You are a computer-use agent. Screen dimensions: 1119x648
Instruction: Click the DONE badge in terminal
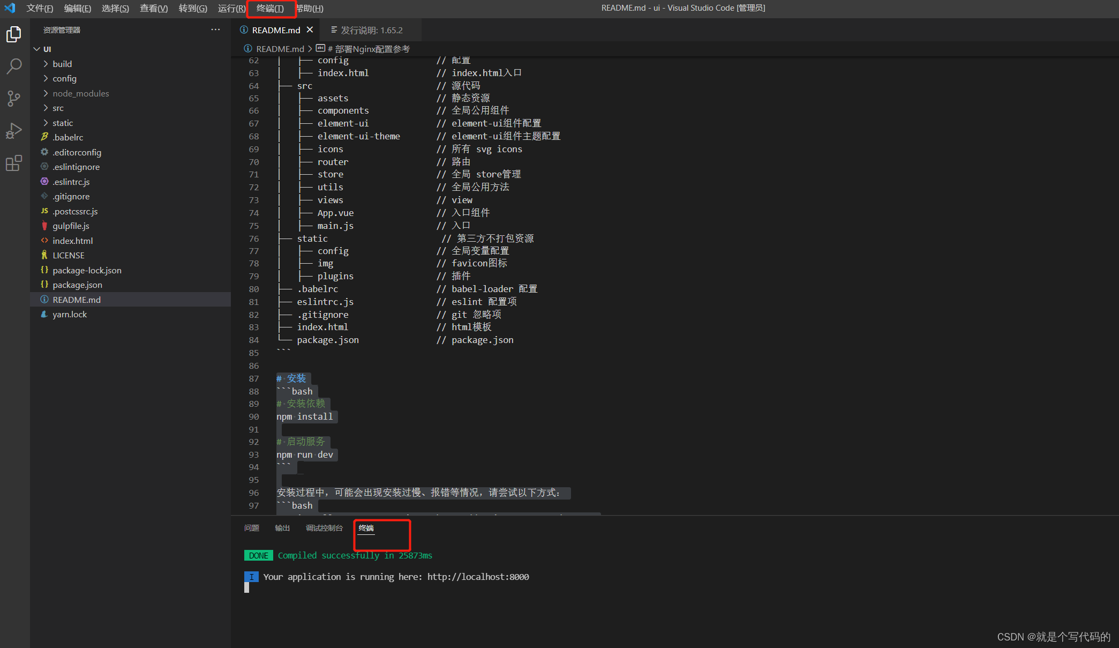pos(258,555)
